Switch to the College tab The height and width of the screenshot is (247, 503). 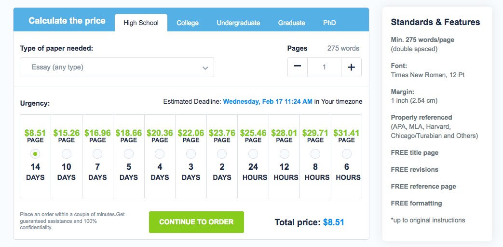click(188, 23)
